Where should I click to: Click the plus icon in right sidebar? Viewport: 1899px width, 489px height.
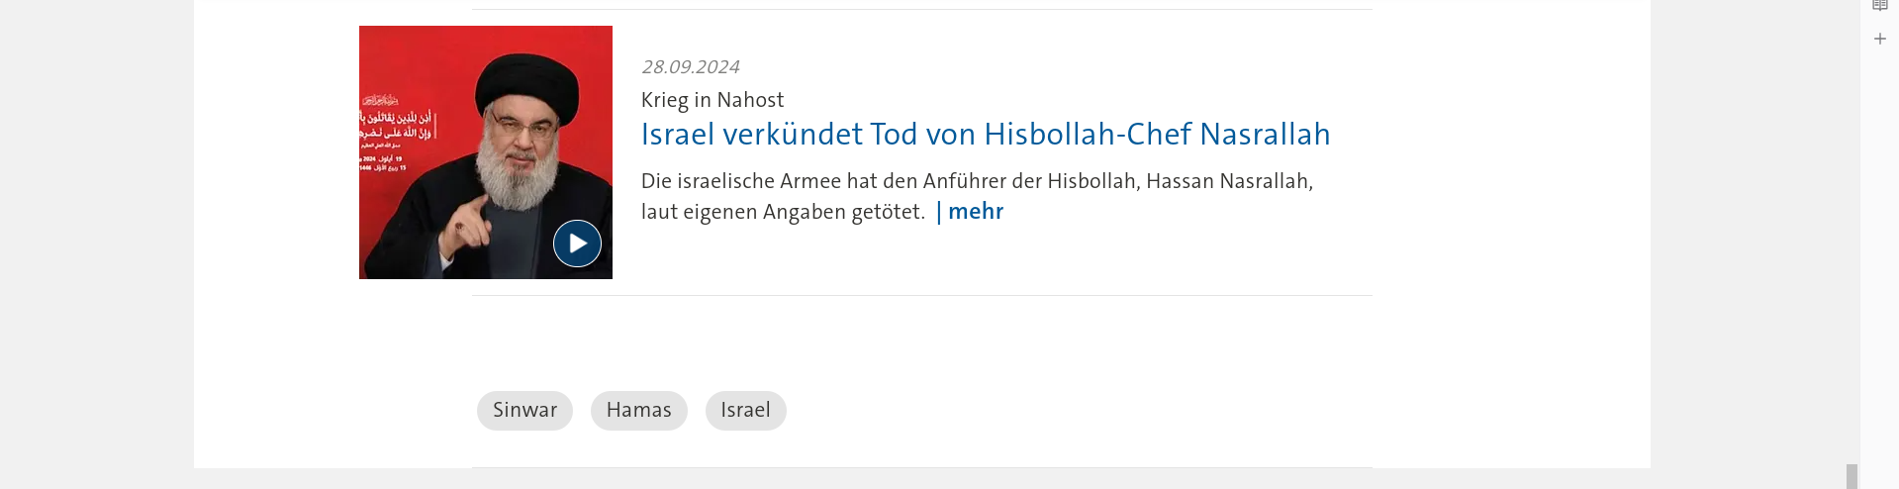(1880, 39)
